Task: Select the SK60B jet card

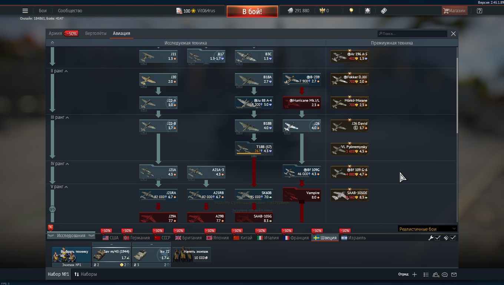Action: [254, 195]
